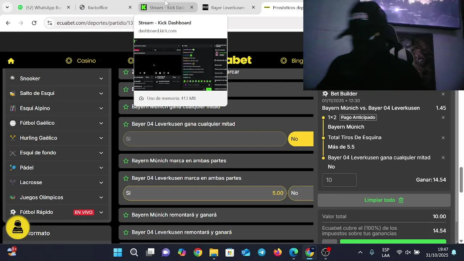Image resolution: width=464 pixels, height=261 pixels.
Task: Open Windows Start menu
Action: point(118,252)
